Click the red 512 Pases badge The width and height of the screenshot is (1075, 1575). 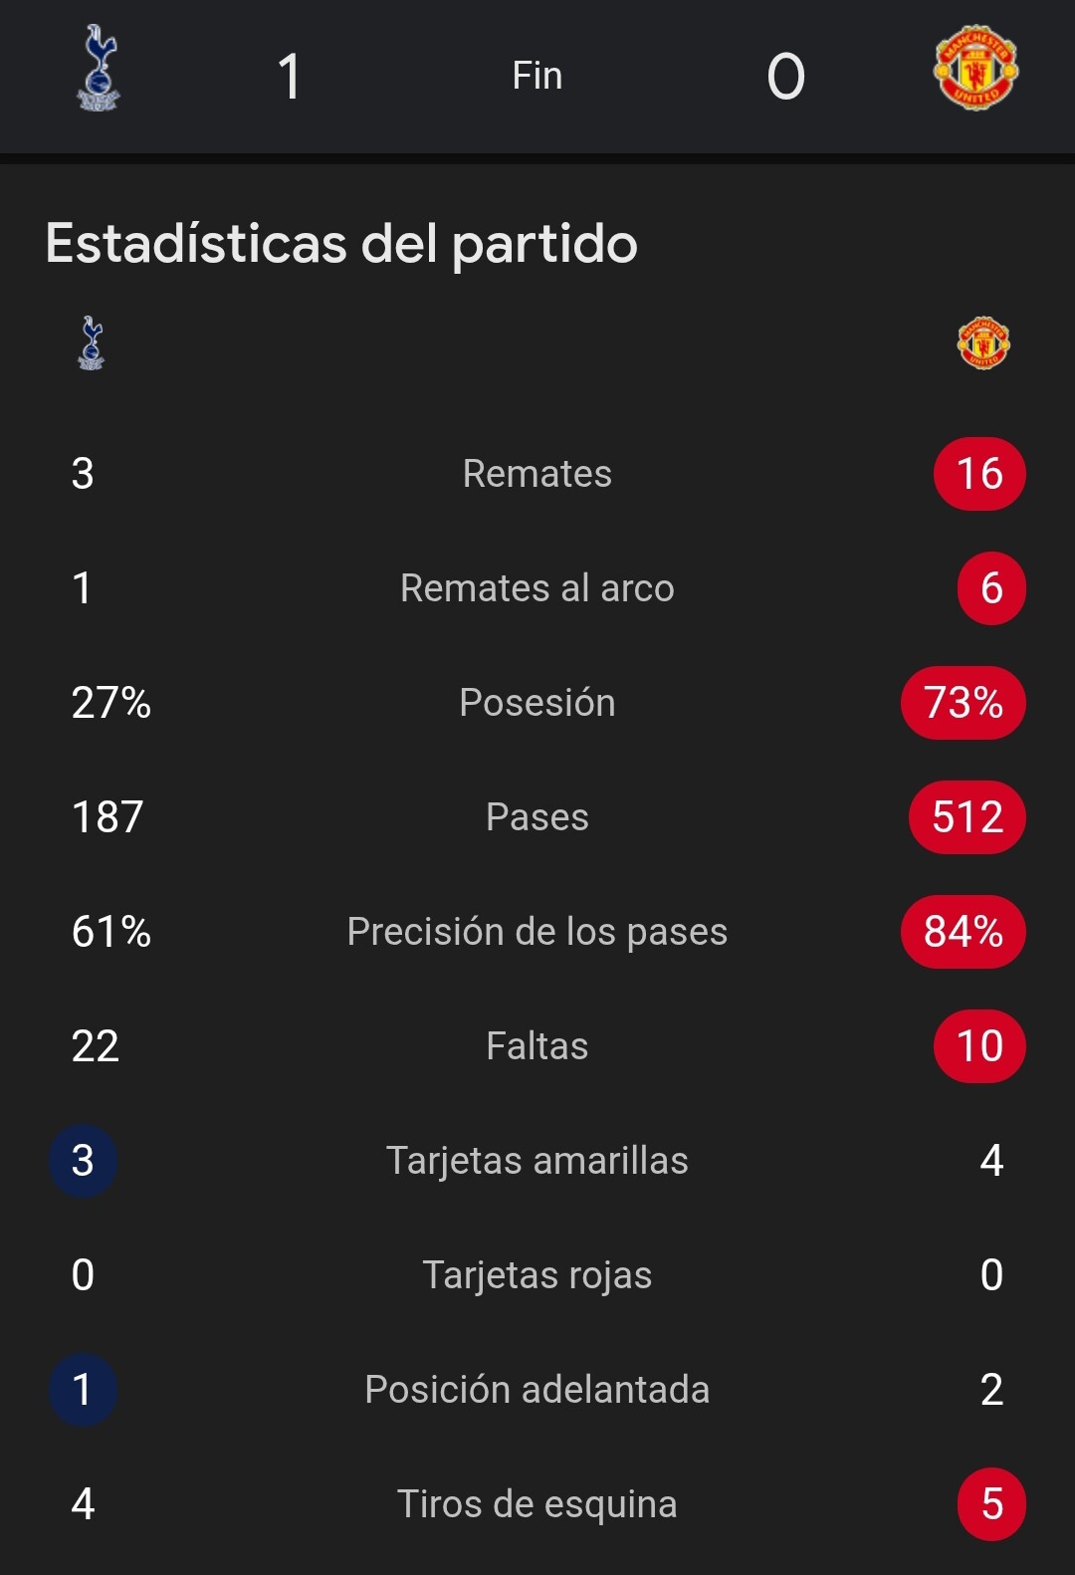pos(967,817)
